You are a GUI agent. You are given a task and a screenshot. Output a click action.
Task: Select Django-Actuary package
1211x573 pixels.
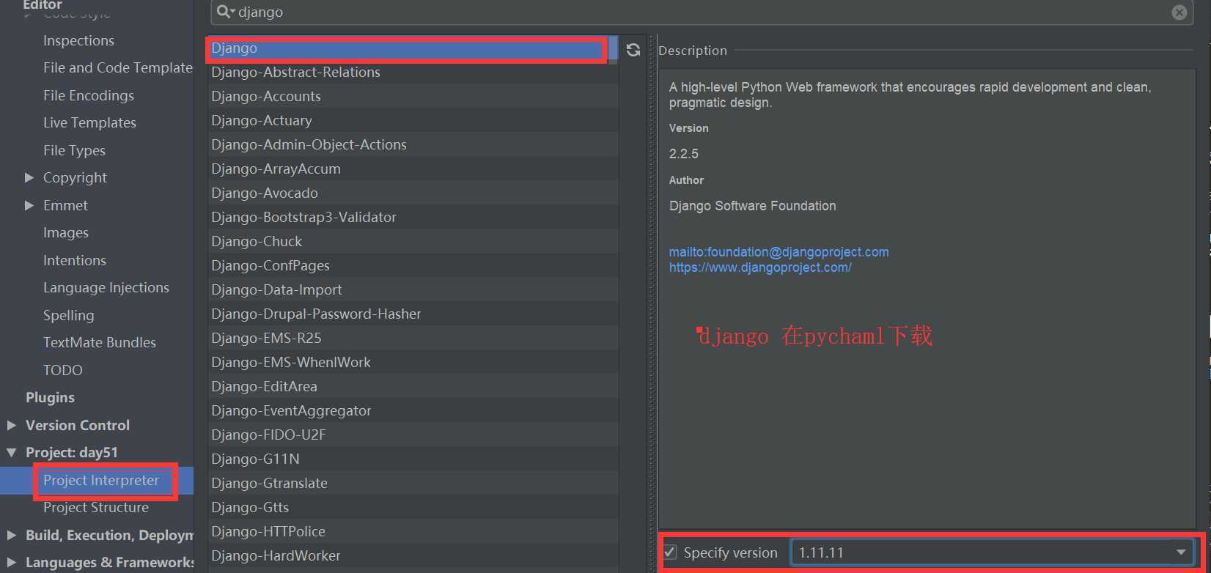[413, 120]
